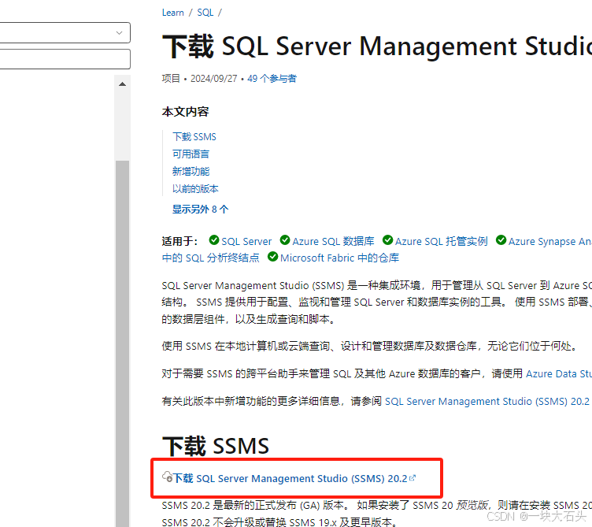The height and width of the screenshot is (527, 592).
Task: Jump to the 新增功能 section
Action: (191, 172)
